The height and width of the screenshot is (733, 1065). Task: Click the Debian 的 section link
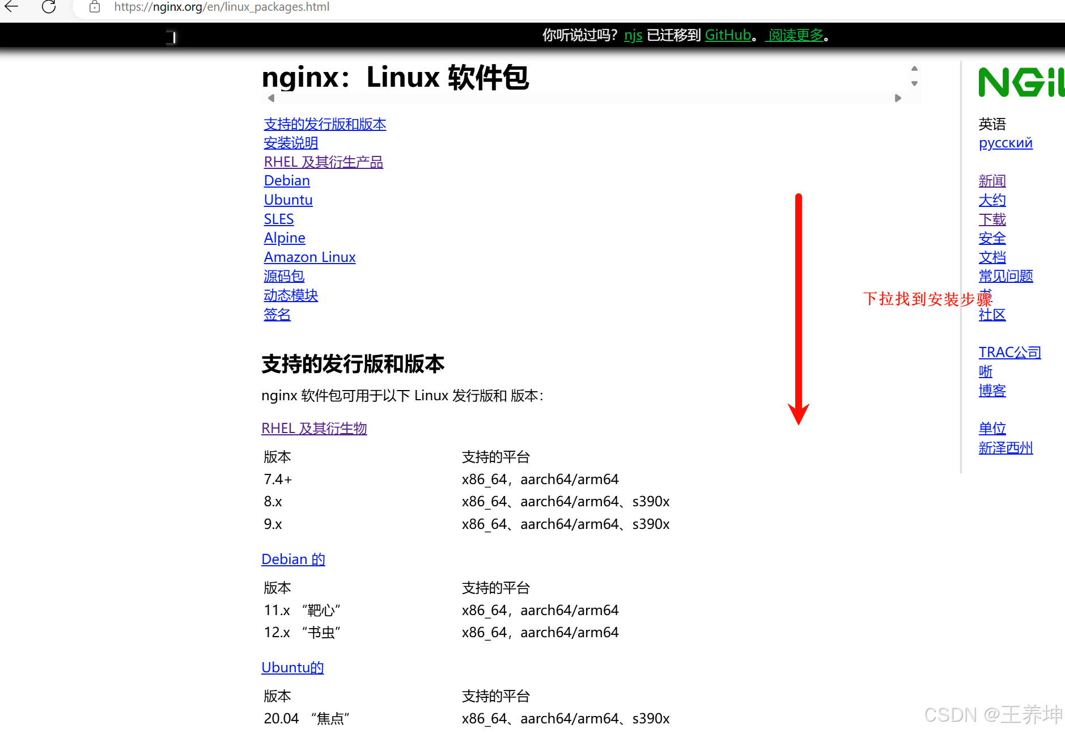point(293,560)
